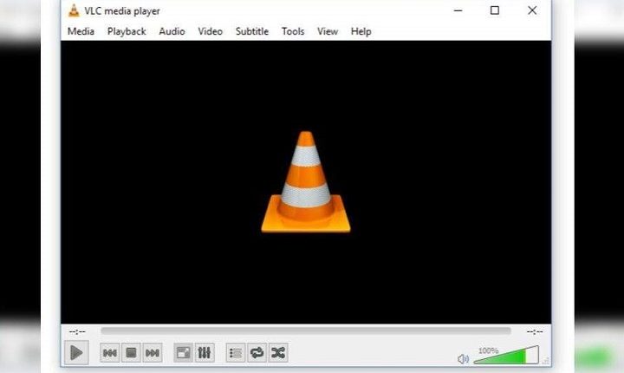Click the elapsed time label
Screen dimensions: 624x373
click(x=77, y=331)
